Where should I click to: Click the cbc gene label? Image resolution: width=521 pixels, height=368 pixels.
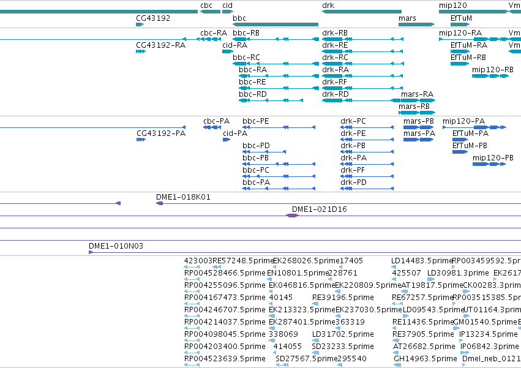point(206,6)
